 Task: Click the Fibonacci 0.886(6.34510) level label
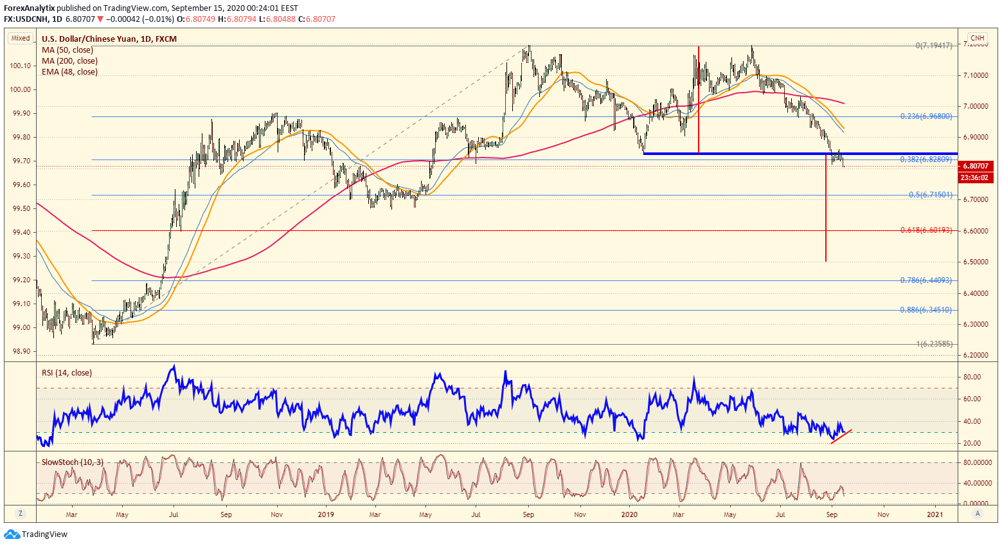[x=926, y=309]
